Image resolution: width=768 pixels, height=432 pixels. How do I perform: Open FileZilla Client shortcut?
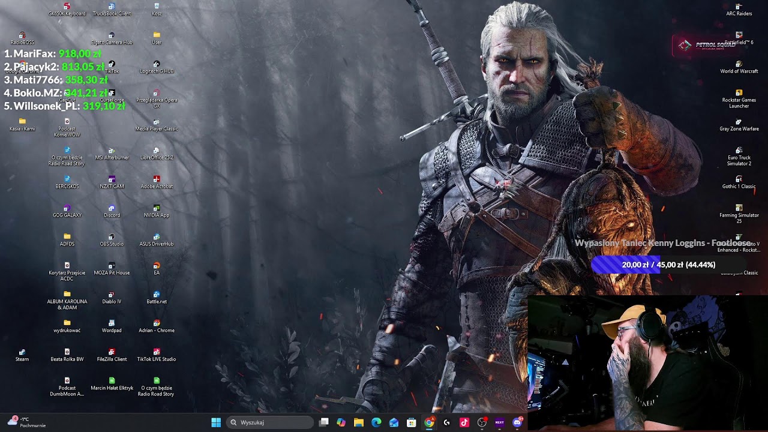pos(112,355)
